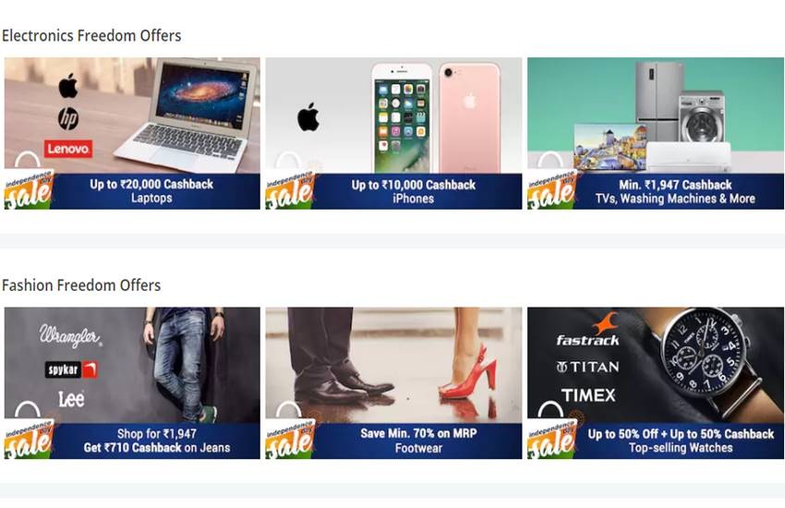Click the Spykar logo on jeans banner
Image resolution: width=785 pixels, height=508 pixels.
point(71,369)
